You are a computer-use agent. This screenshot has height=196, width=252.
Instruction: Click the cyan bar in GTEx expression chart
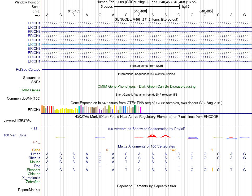[79, 109]
